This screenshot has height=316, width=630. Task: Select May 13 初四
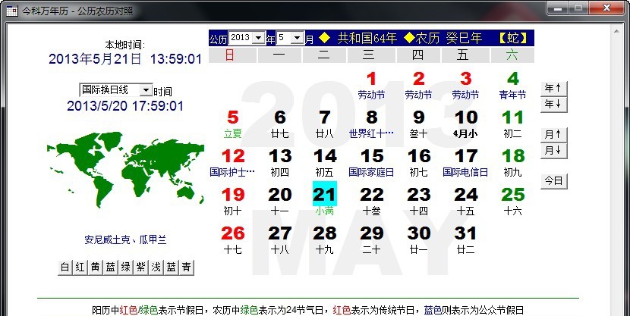tap(279, 163)
